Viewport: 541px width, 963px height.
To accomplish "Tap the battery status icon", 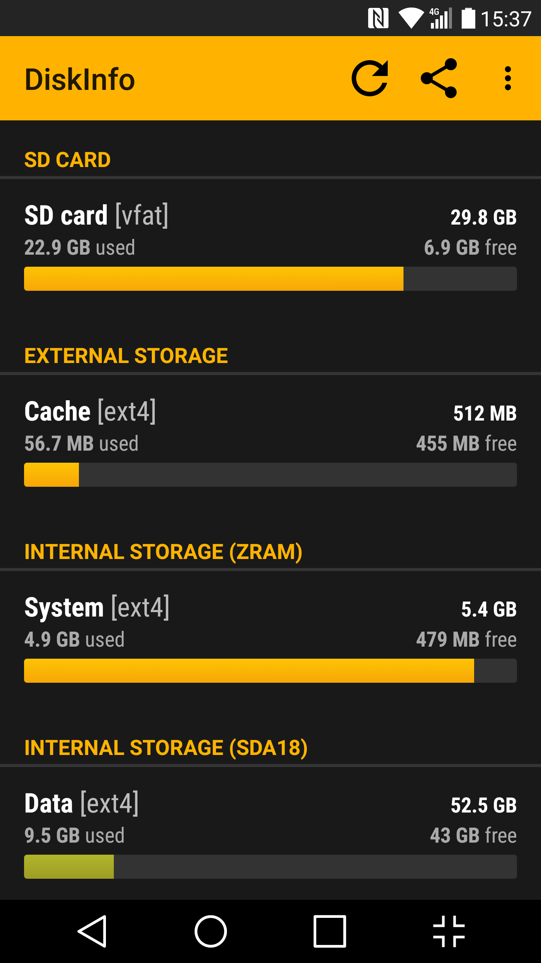I will 468,18.
